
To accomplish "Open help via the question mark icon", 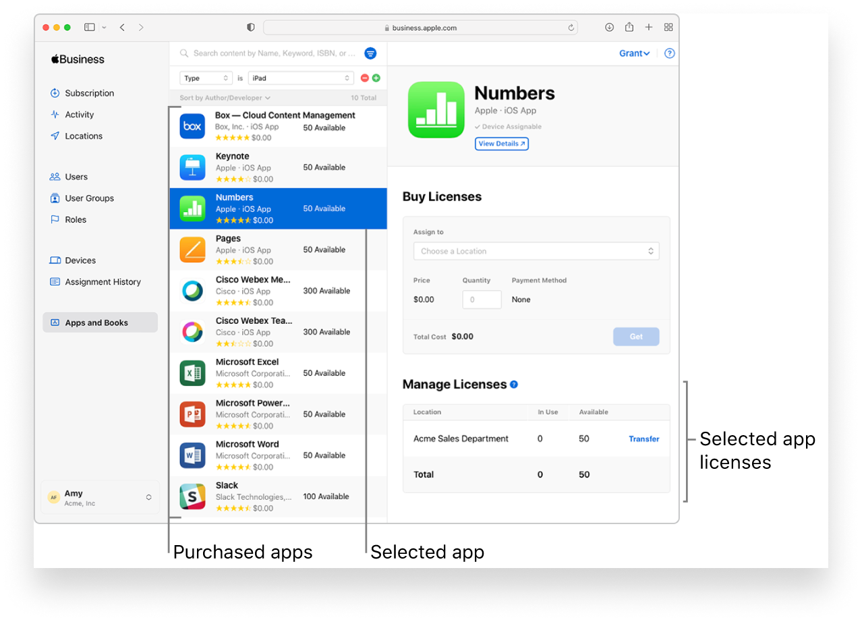I will pyautogui.click(x=669, y=53).
